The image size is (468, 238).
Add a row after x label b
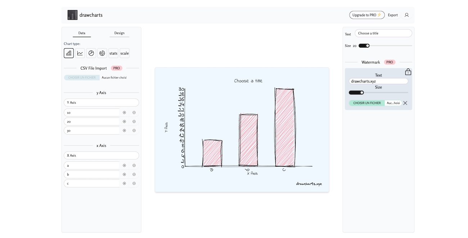124,175
